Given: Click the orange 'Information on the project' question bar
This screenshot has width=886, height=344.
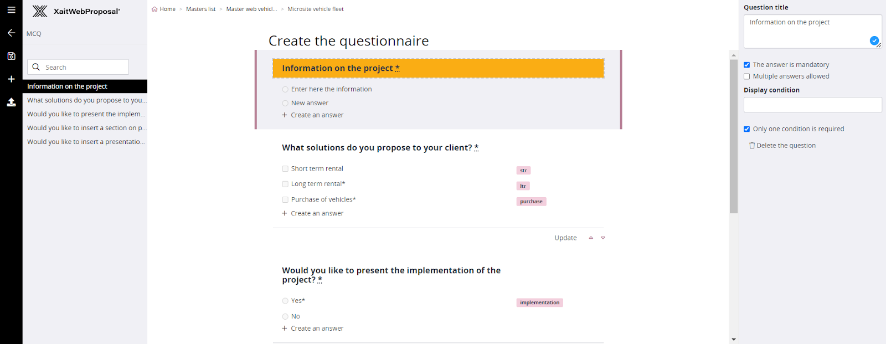Looking at the screenshot, I should [x=437, y=68].
